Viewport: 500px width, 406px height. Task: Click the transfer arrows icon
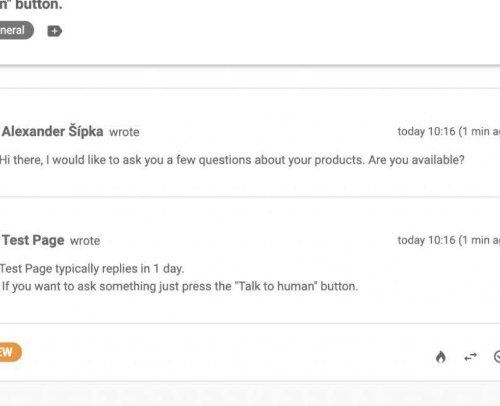tap(470, 357)
